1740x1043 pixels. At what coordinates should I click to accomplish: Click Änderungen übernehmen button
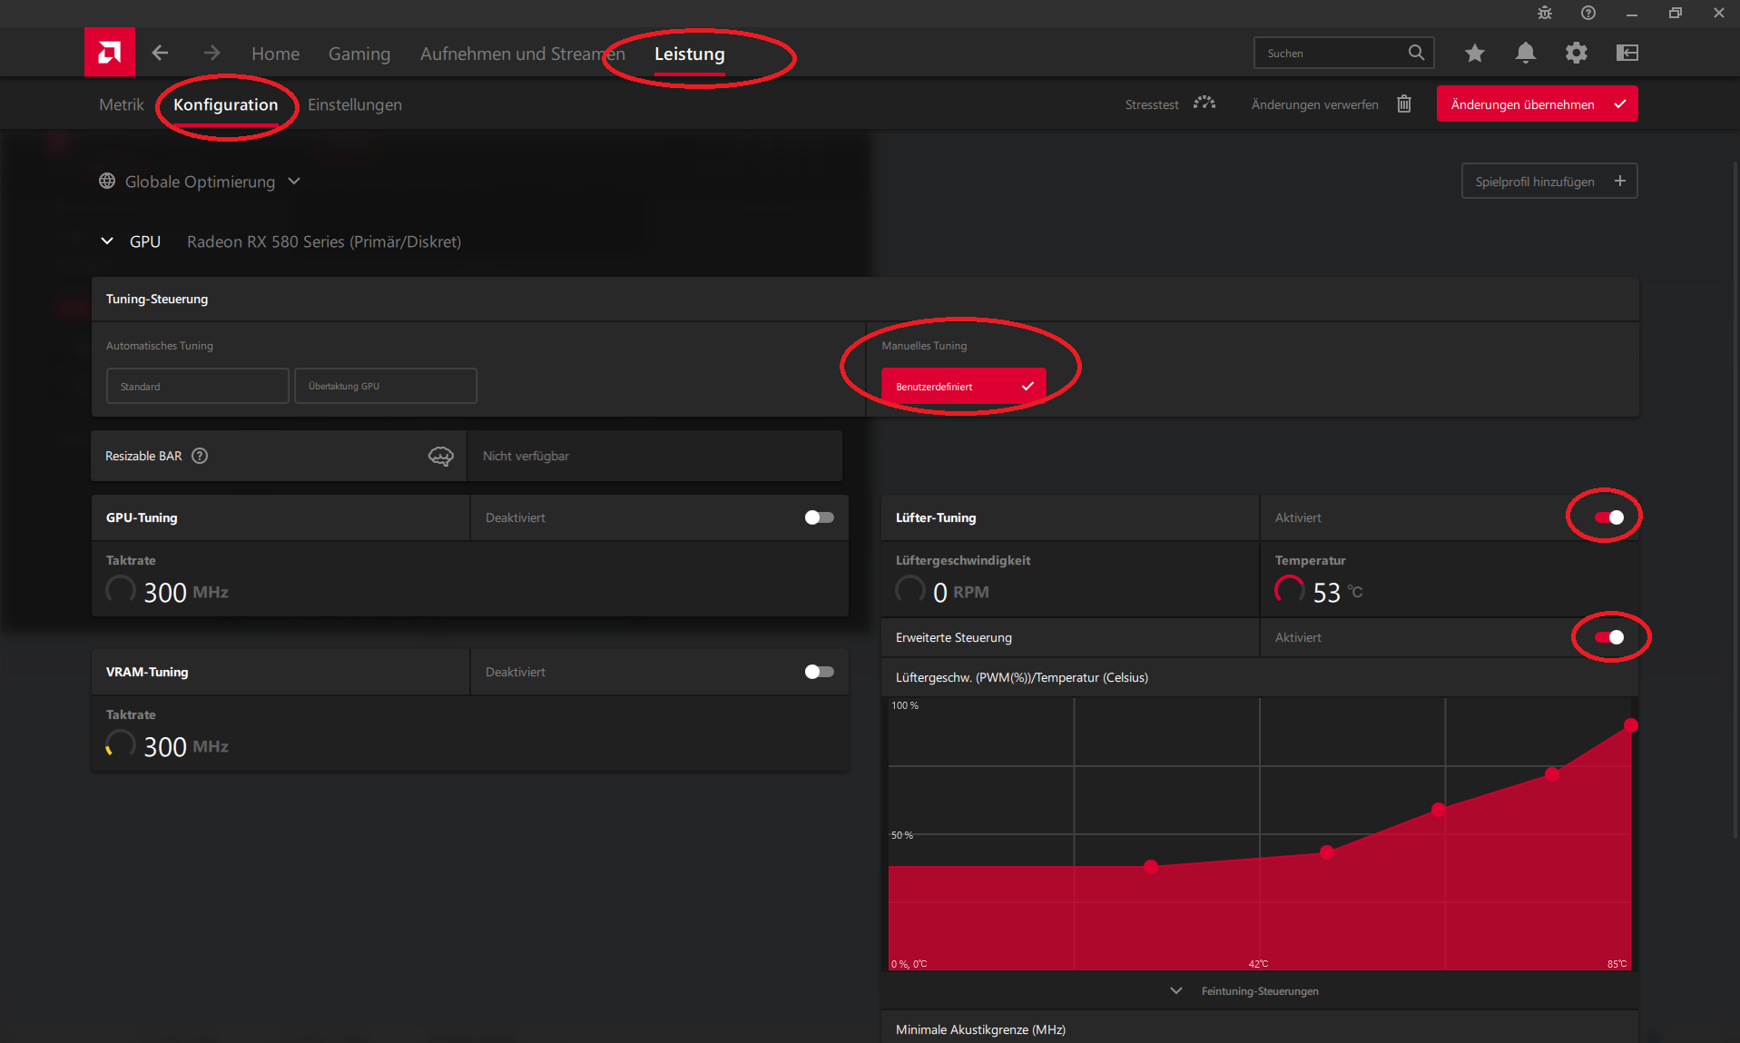pos(1538,103)
